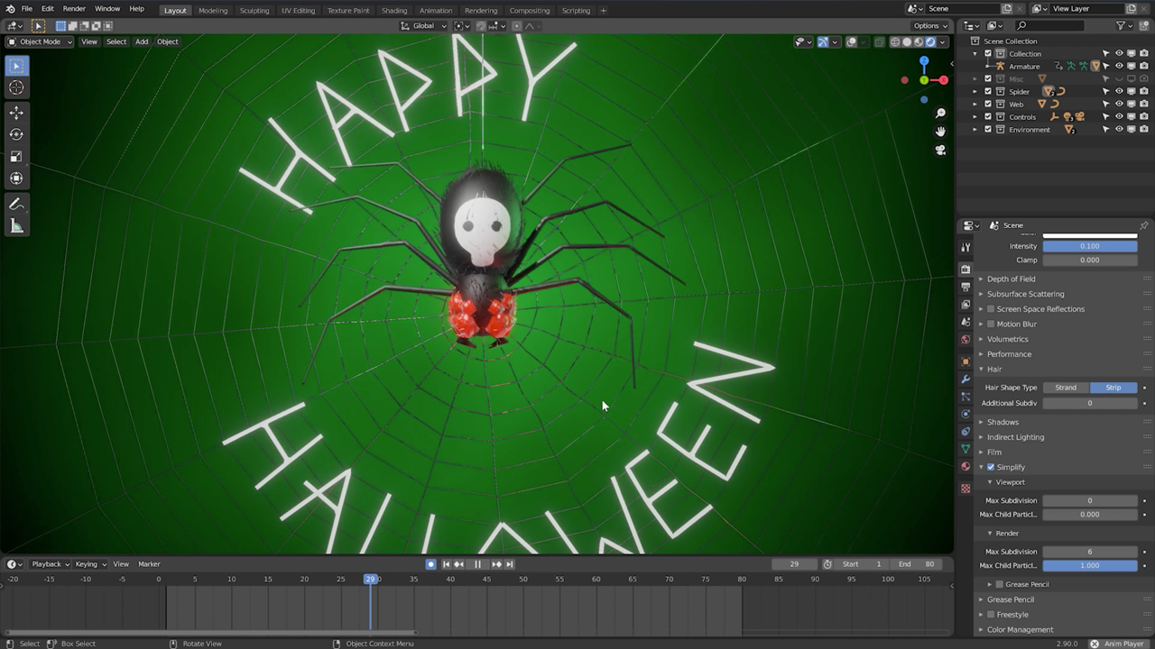Open the Render properties tab

coord(966,270)
